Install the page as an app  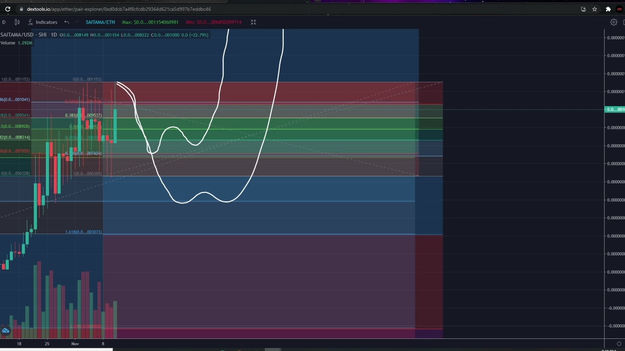pos(583,9)
